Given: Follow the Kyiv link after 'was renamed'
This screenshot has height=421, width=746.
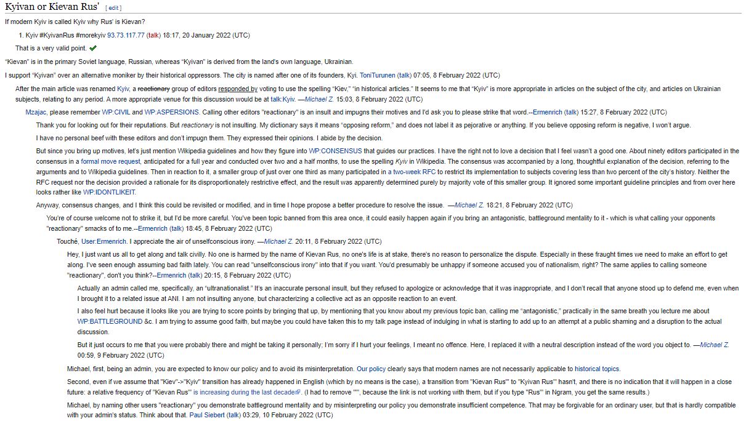Looking at the screenshot, I should point(123,89).
